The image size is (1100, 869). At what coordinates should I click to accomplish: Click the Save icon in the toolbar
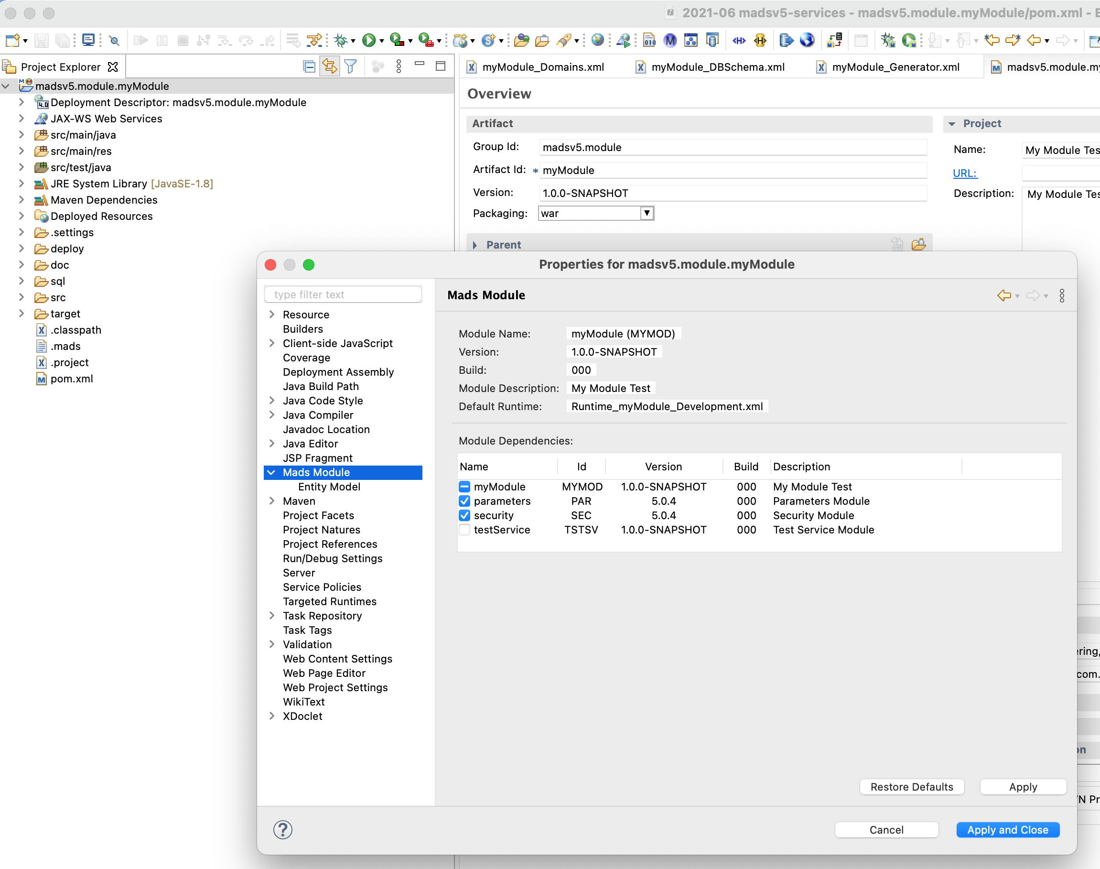click(42, 40)
